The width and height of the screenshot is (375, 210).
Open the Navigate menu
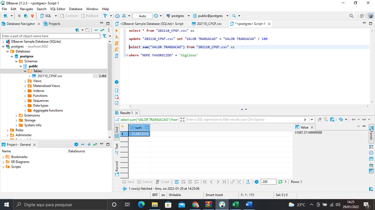pyautogui.click(x=26, y=9)
